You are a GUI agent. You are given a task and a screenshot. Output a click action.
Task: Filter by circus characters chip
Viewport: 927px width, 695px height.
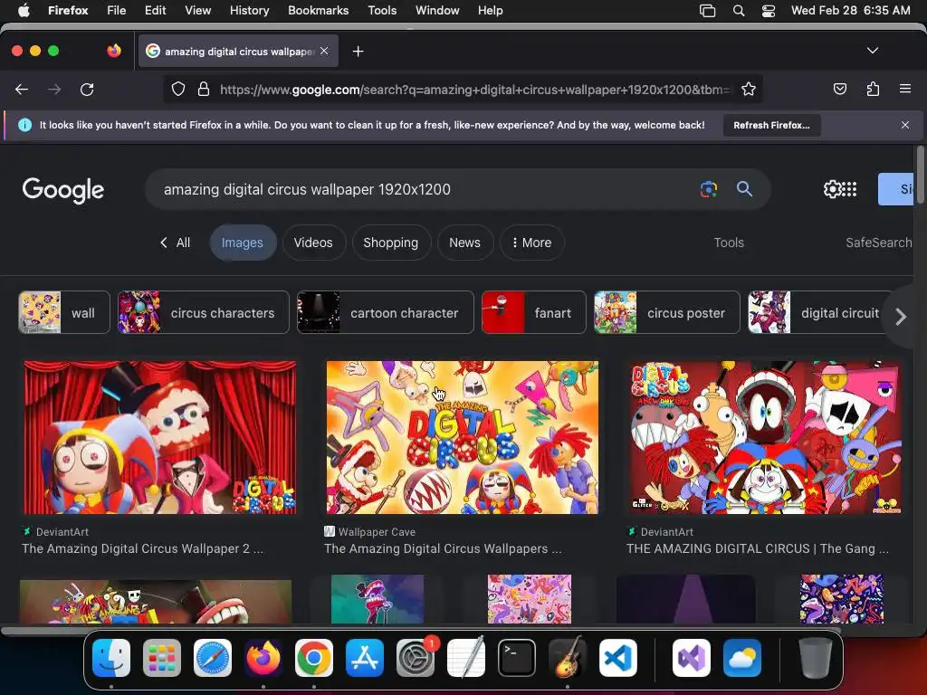pos(204,312)
